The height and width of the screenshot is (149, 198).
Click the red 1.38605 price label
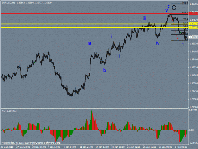coord(193,13)
